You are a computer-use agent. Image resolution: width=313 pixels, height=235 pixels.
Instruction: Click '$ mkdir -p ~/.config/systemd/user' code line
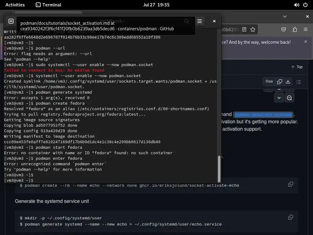point(61,218)
